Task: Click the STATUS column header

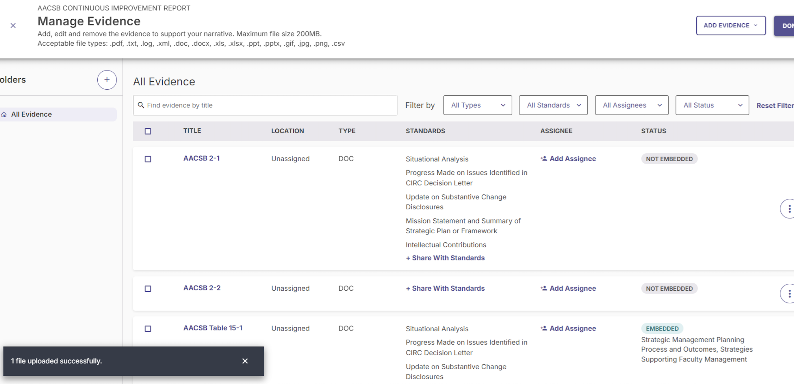Action: point(654,131)
